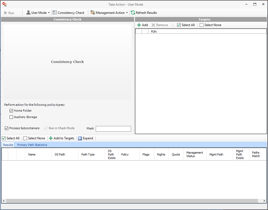Close the Take Action window

tap(263, 4)
